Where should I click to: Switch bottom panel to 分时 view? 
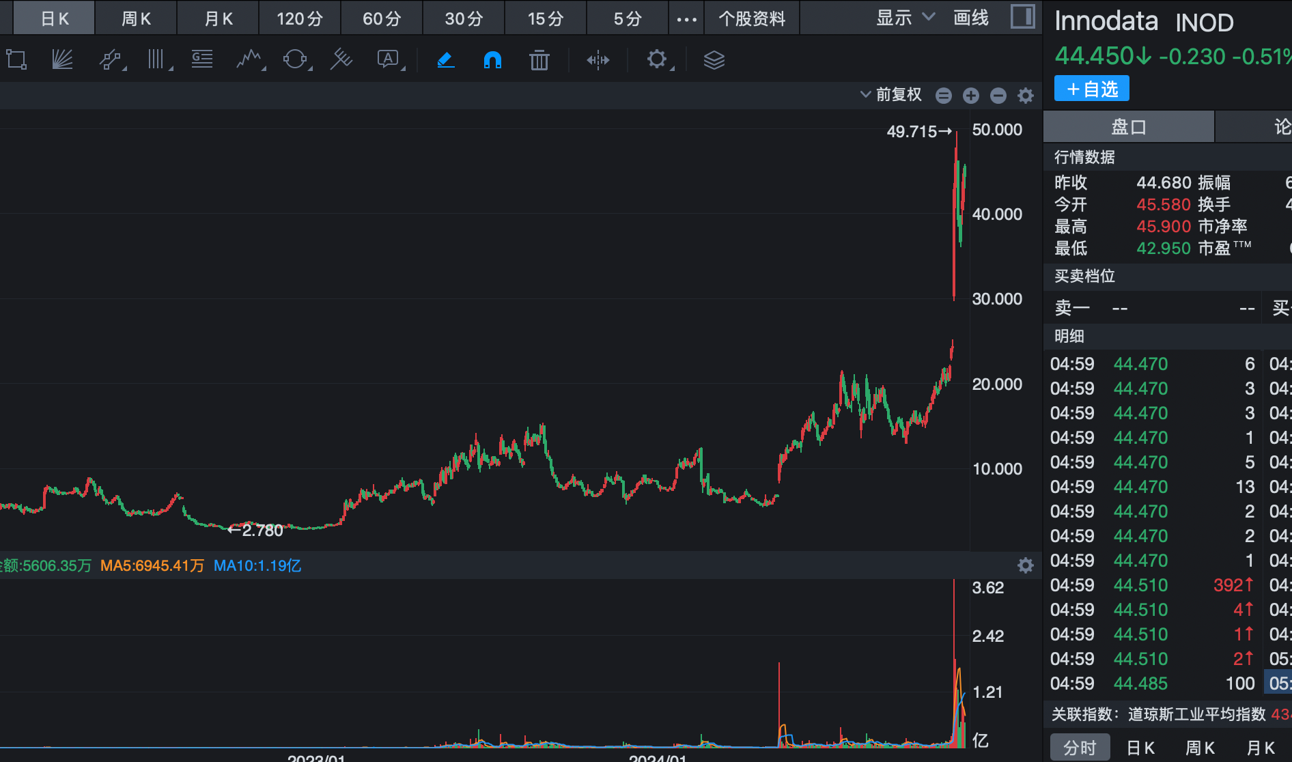click(1080, 748)
